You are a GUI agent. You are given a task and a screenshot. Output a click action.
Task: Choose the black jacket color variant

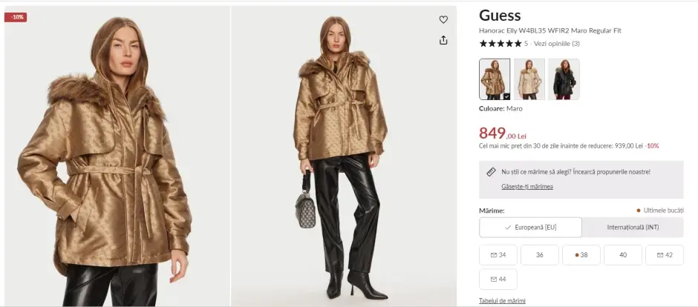click(x=564, y=79)
